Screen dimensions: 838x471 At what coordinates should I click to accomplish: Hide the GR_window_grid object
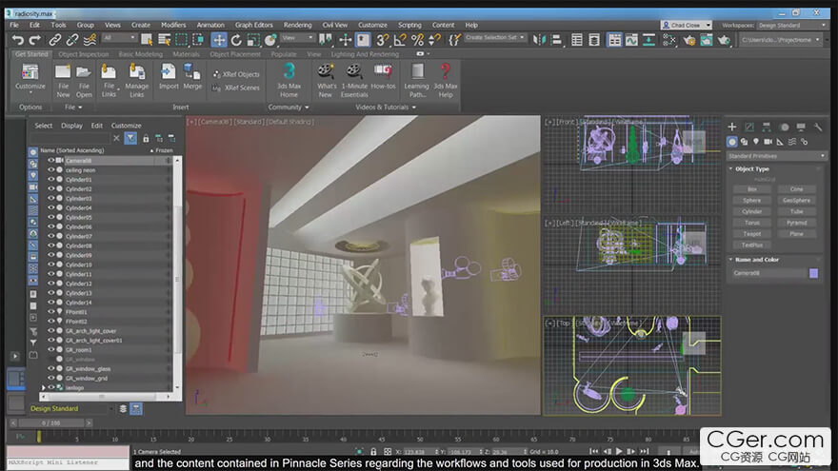[x=51, y=378]
